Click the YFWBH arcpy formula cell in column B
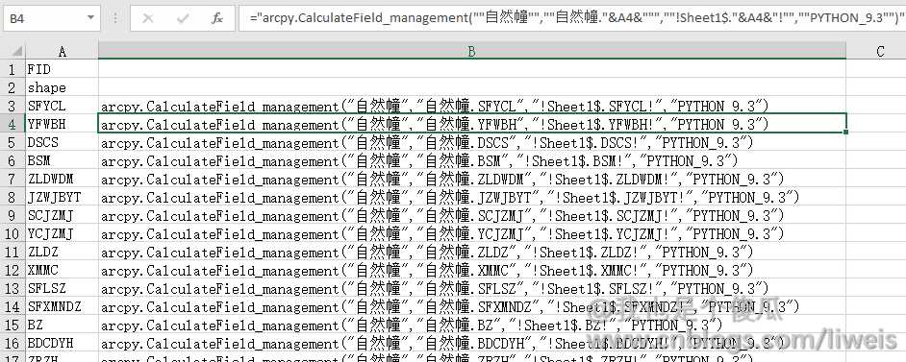The width and height of the screenshot is (906, 362). [x=472, y=124]
